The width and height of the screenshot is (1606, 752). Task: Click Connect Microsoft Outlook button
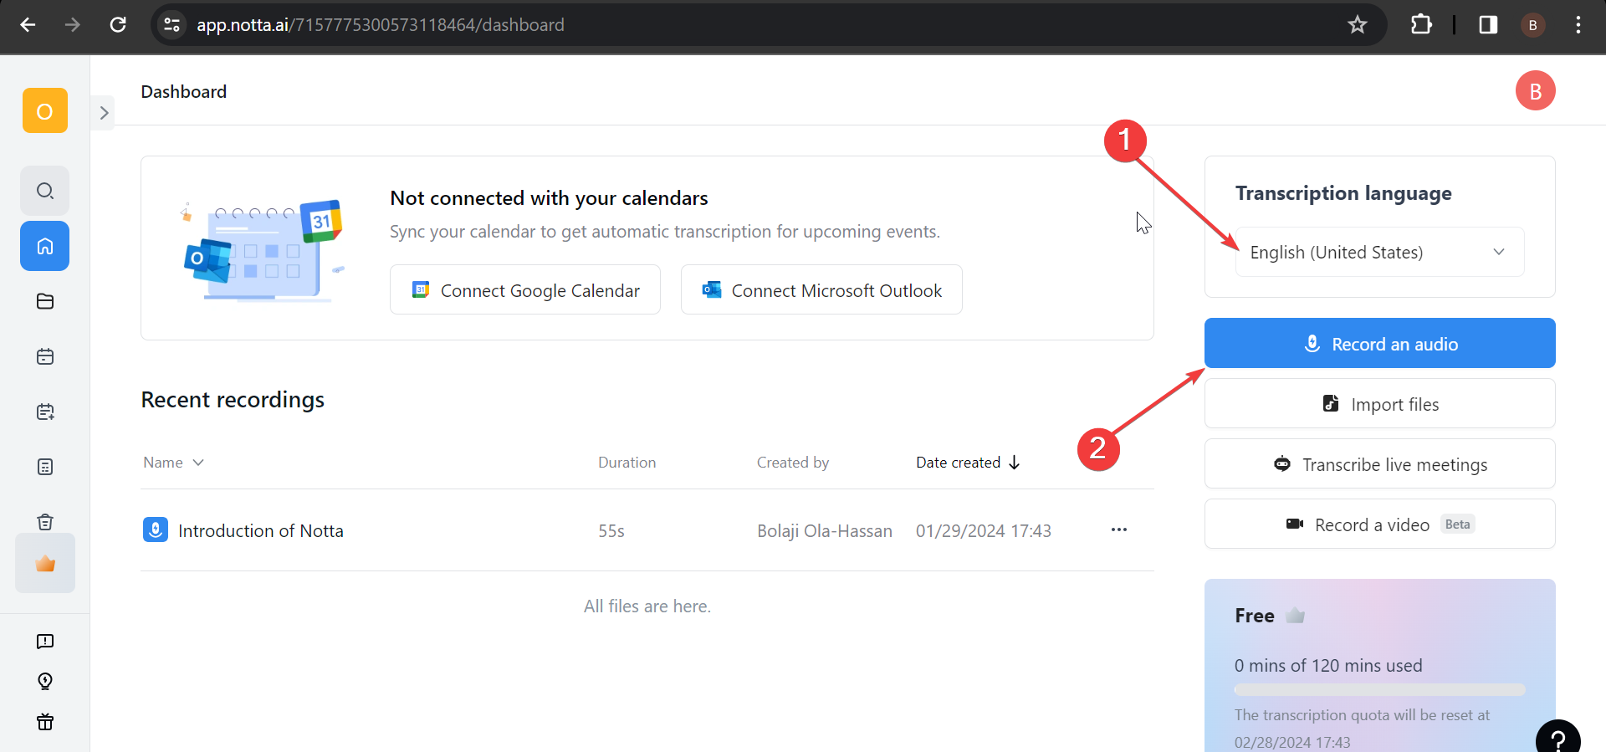tap(821, 290)
